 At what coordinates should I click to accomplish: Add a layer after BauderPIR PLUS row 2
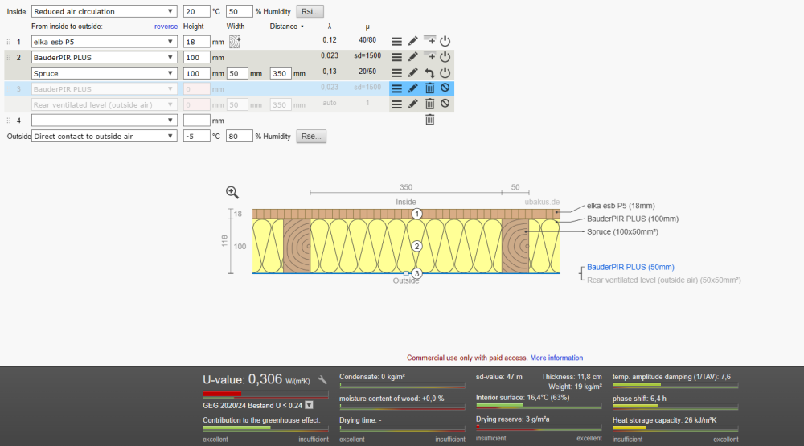pos(429,56)
